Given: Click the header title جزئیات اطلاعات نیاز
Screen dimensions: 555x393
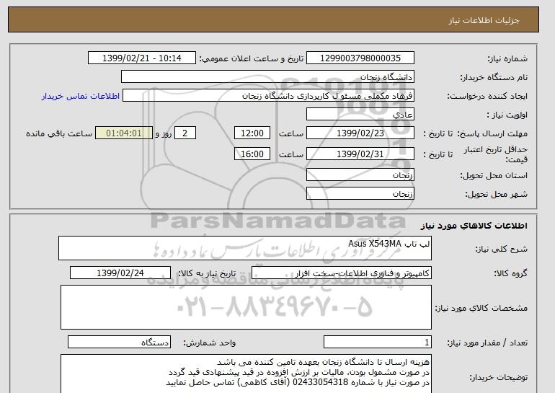Looking at the screenshot, I should [x=484, y=20].
